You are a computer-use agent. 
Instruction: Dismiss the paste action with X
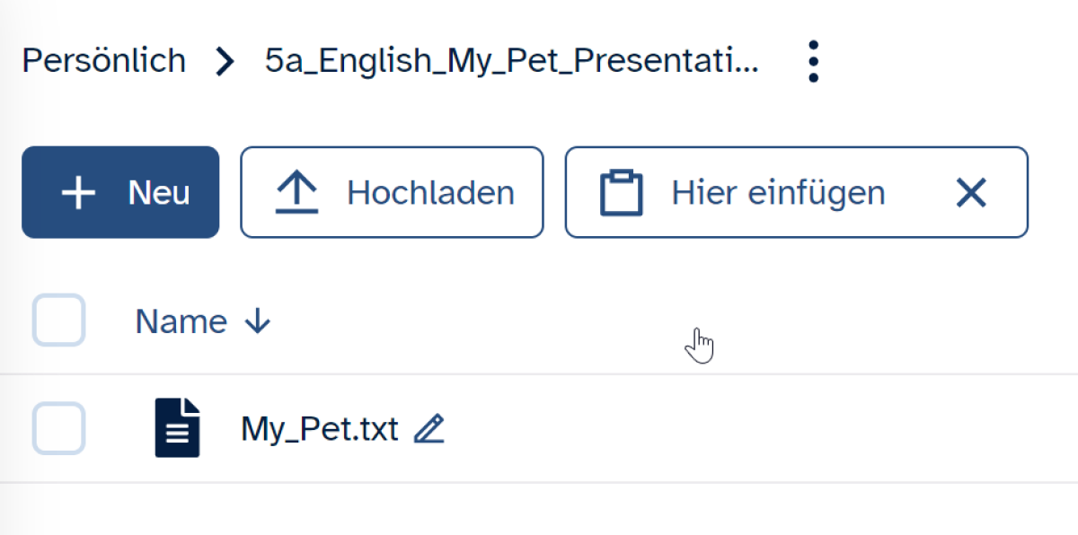click(971, 193)
